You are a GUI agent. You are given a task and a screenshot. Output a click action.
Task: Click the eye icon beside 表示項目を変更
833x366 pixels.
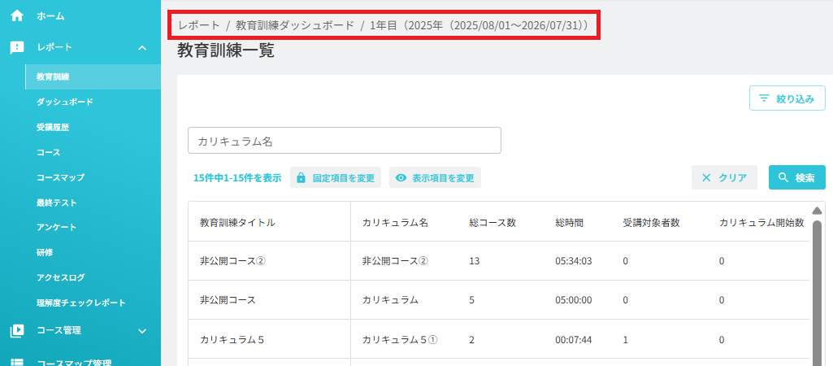click(401, 177)
